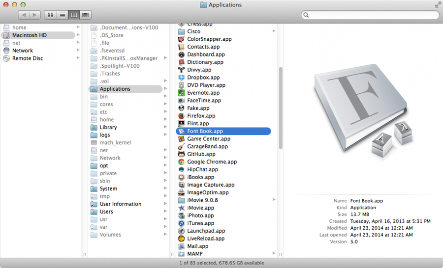Switch to list view in toolbar
Viewport: 443px width, 268px height.
pos(63,15)
